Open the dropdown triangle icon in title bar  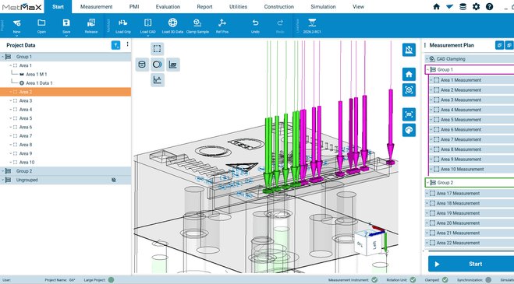[449, 6]
